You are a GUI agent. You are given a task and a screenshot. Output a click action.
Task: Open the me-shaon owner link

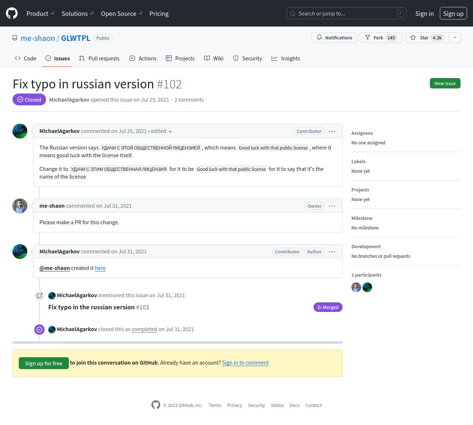38,38
